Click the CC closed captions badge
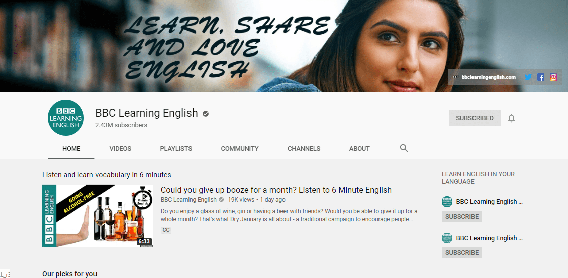Image resolution: width=568 pixels, height=278 pixels. pos(166,230)
